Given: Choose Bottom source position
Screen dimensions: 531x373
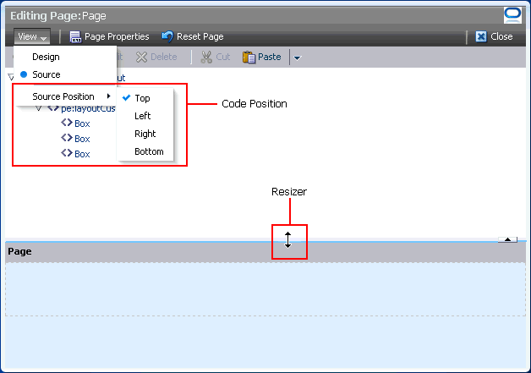Looking at the screenshot, I should click(x=149, y=151).
